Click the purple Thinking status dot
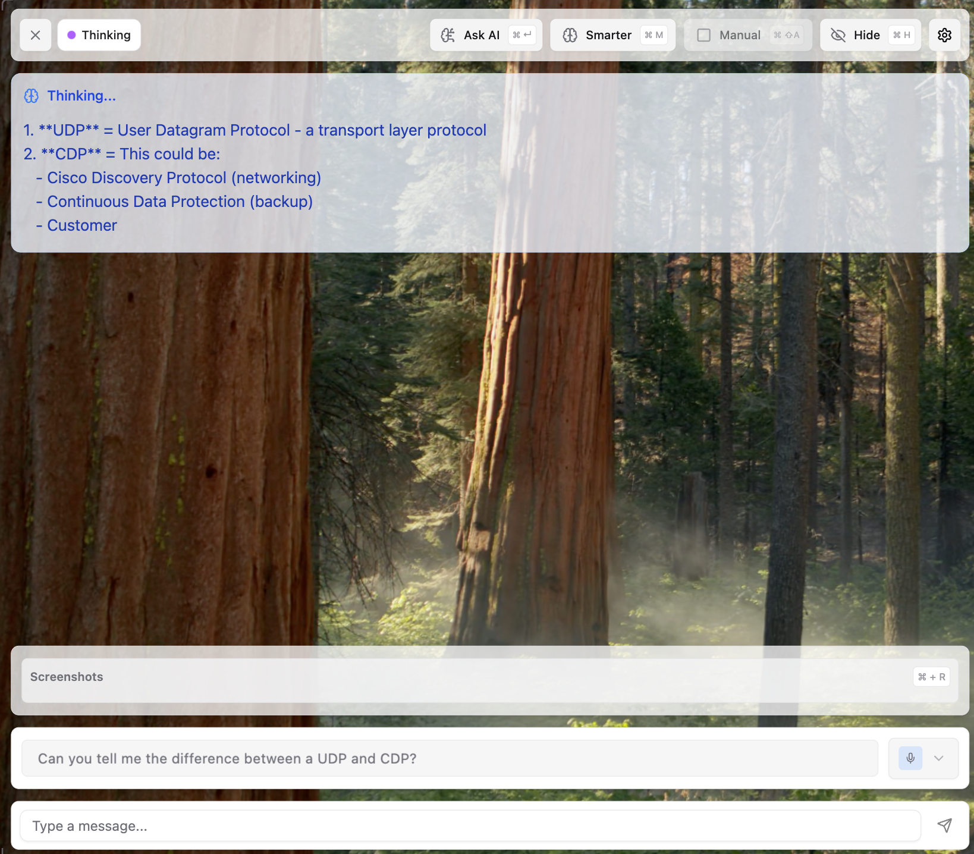The height and width of the screenshot is (854, 974). tap(72, 34)
